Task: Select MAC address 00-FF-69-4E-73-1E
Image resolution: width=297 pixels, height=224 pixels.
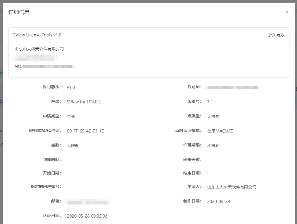Action: (85, 131)
